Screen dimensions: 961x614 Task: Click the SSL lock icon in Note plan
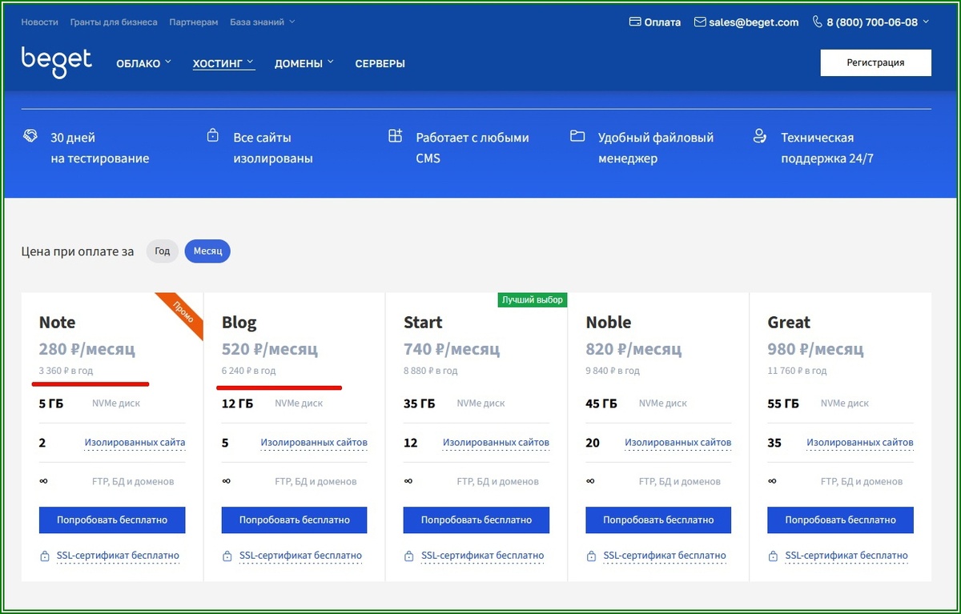tap(45, 556)
